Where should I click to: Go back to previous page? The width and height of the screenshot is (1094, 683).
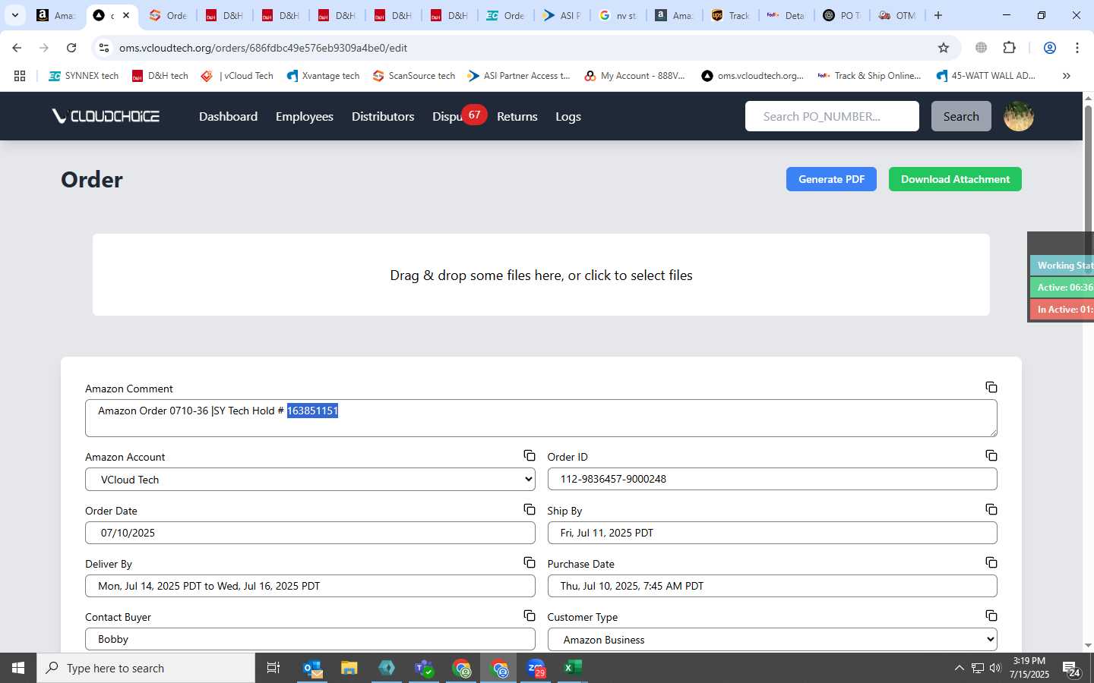coord(17,48)
